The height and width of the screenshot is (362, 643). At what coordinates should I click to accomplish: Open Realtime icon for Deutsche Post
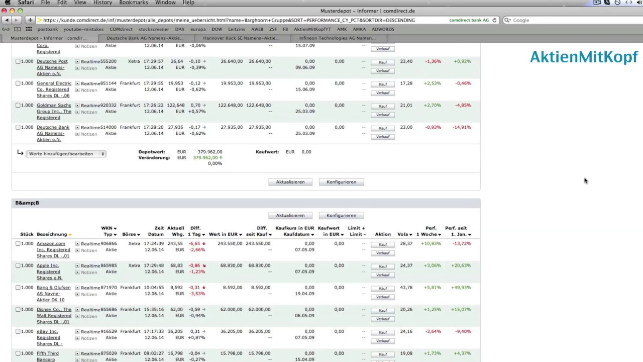coord(77,62)
